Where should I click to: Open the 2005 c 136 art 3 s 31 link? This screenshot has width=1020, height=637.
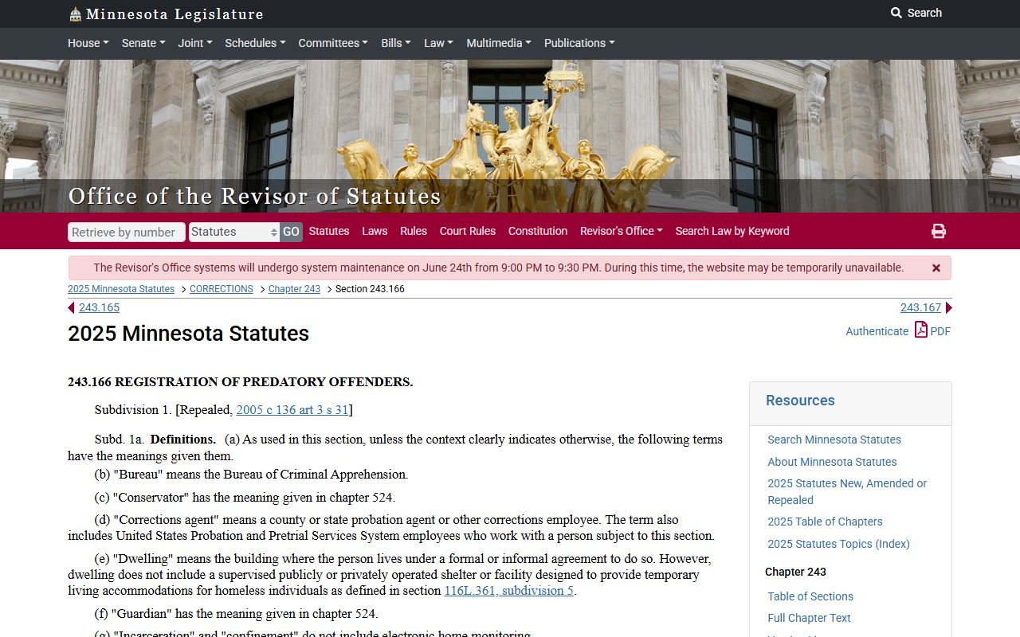click(292, 410)
